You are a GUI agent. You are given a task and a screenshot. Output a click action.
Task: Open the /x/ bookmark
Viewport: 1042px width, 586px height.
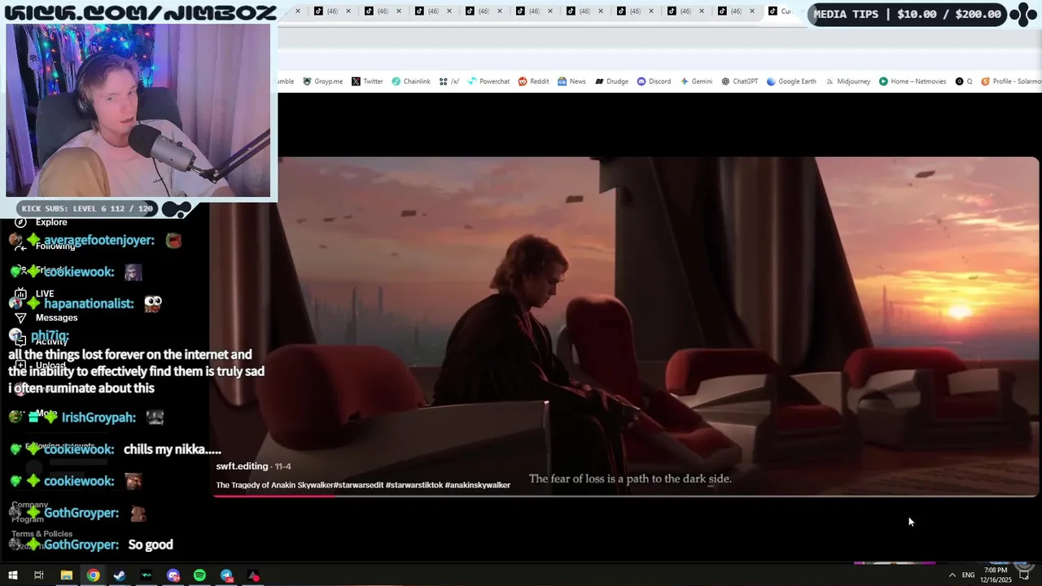click(x=449, y=81)
